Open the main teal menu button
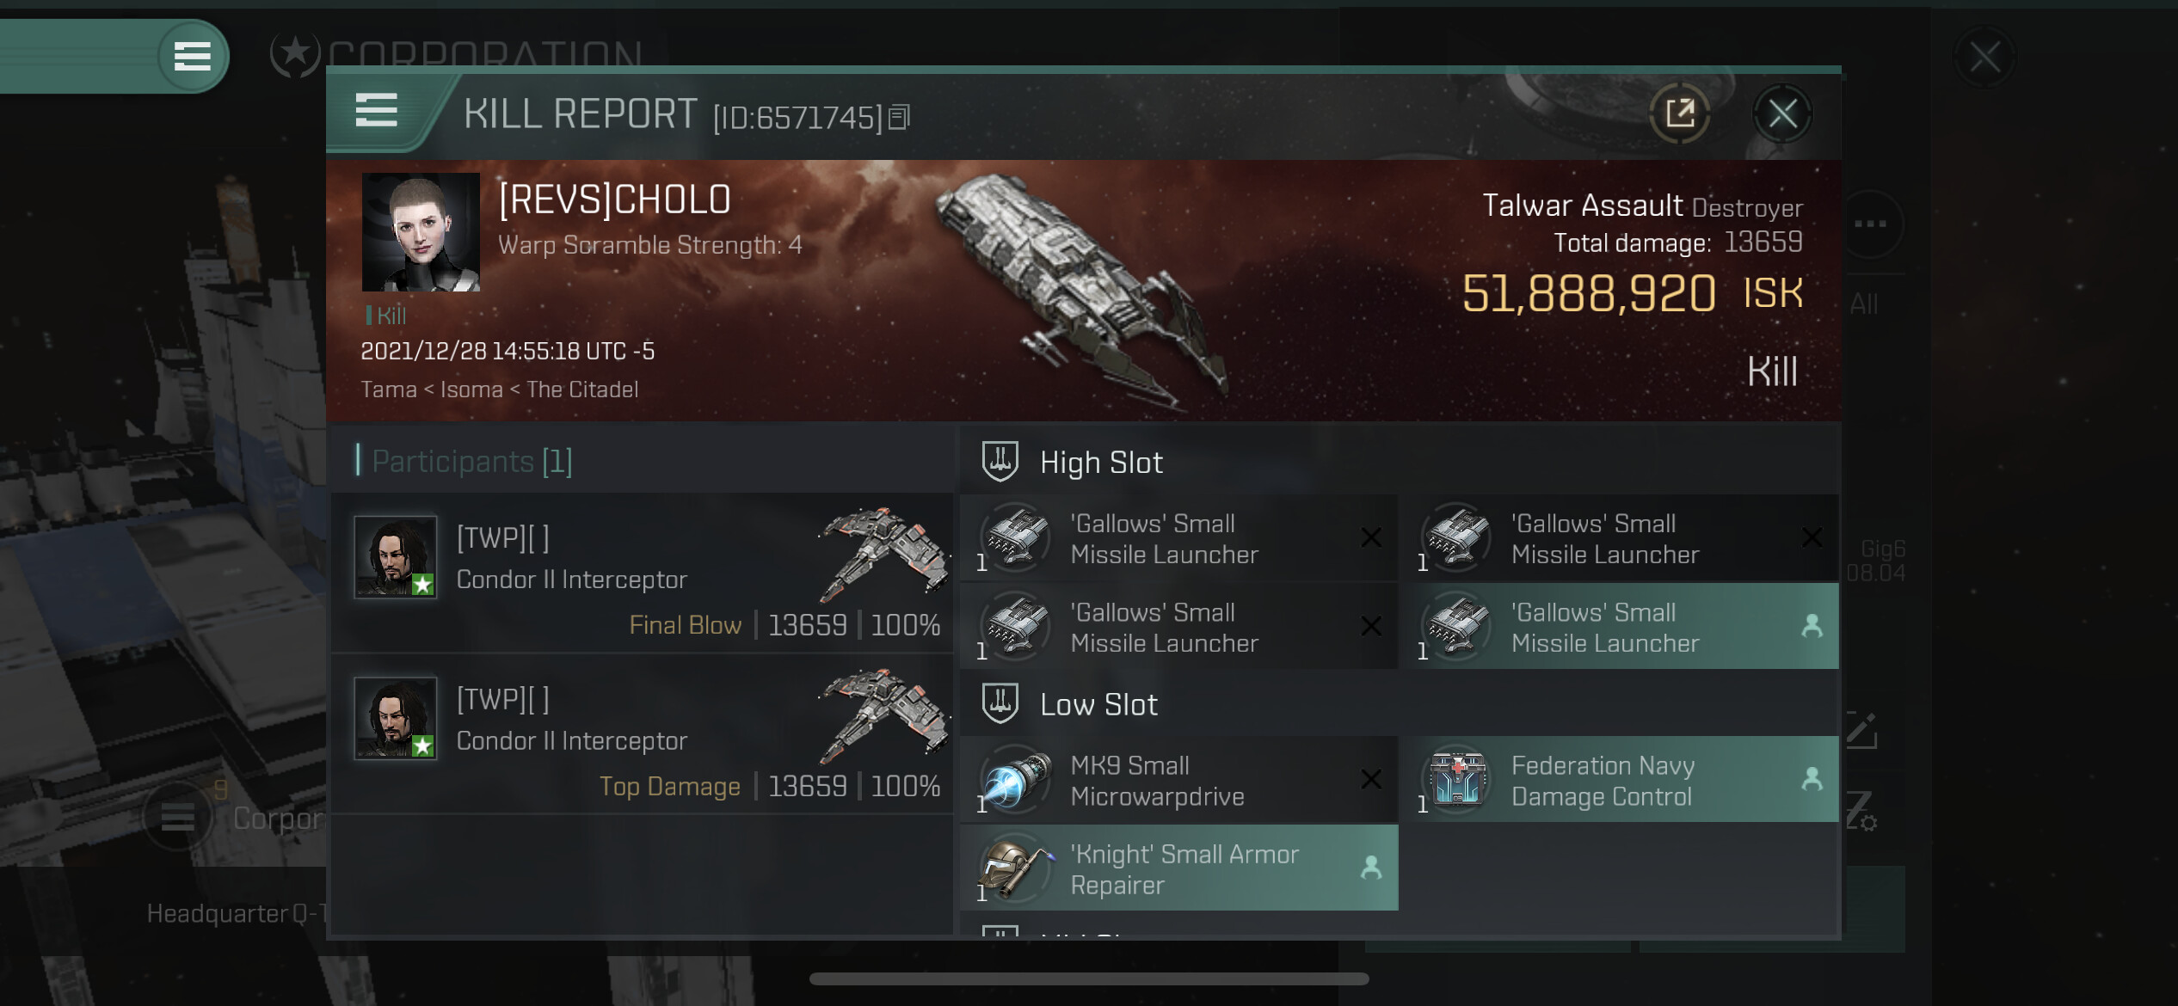Viewport: 2178px width, 1006px height. [193, 57]
